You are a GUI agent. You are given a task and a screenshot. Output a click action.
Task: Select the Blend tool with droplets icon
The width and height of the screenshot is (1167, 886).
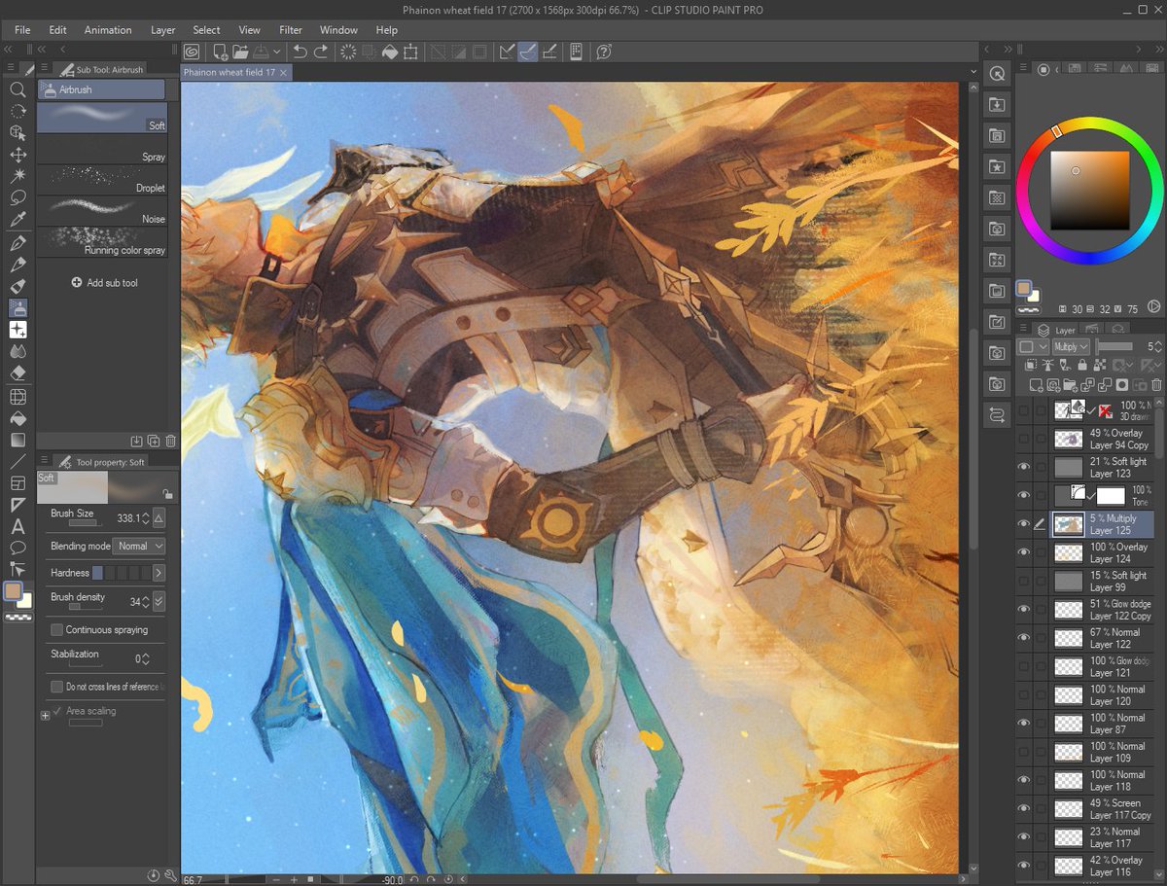[18, 351]
